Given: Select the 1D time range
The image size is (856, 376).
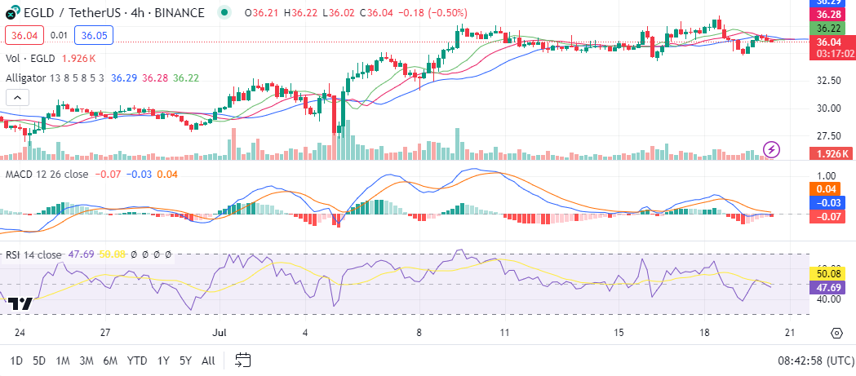Looking at the screenshot, I should [16, 361].
